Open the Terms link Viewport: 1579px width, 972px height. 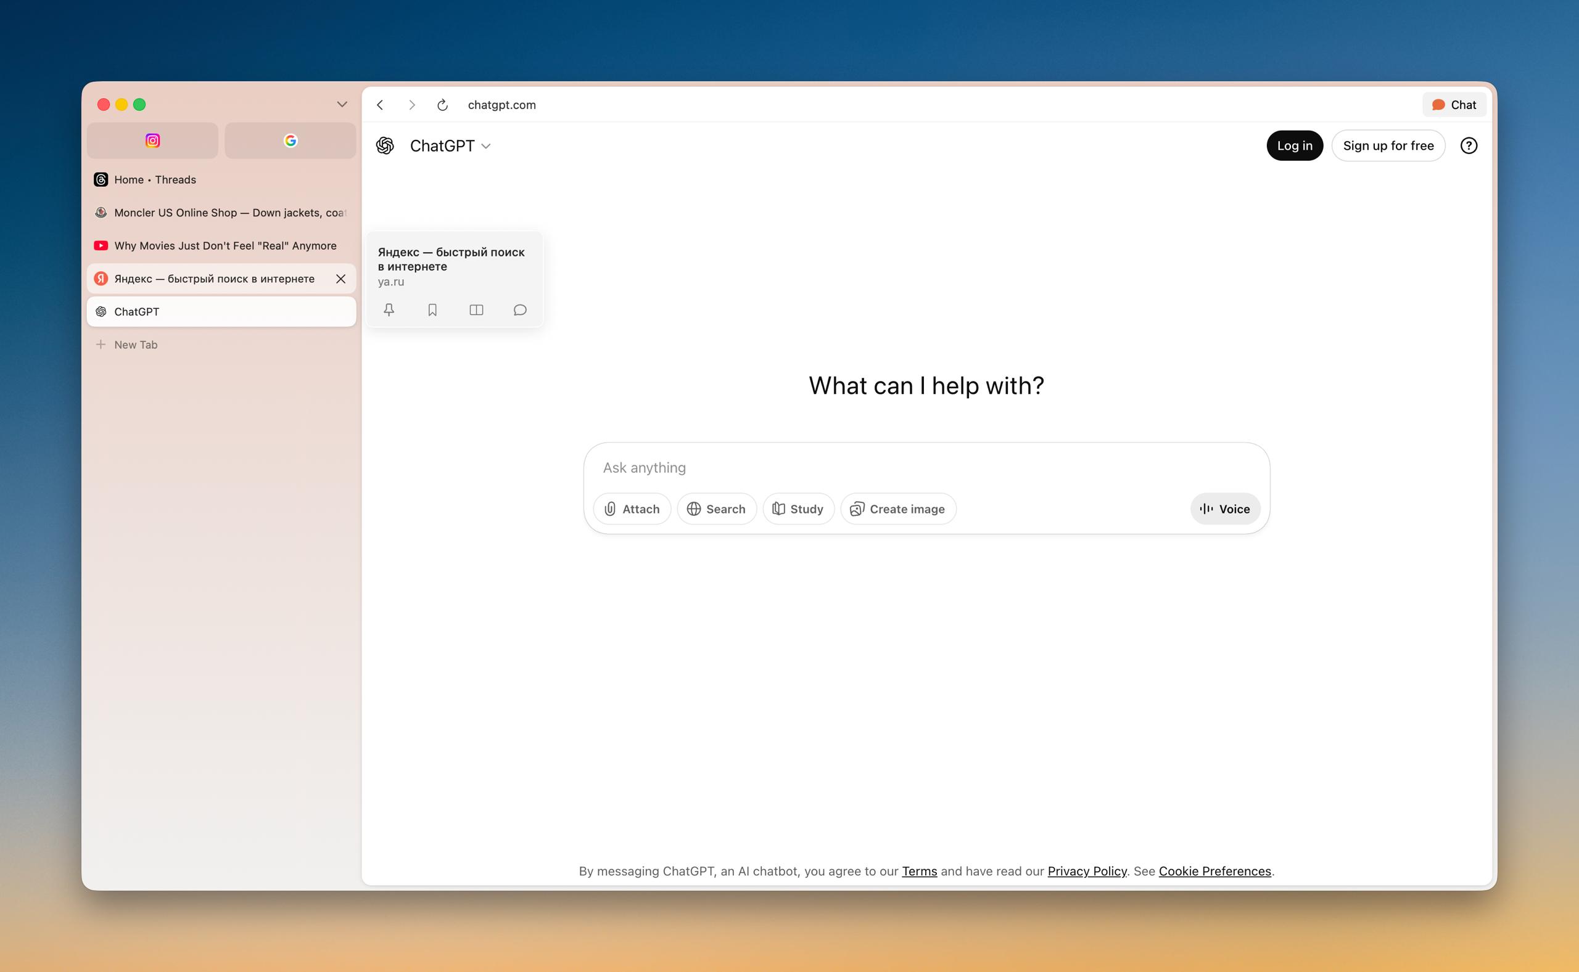[x=919, y=871]
